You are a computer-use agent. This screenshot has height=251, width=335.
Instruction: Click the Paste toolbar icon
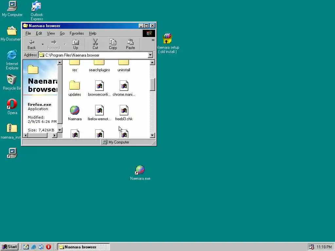[x=130, y=44]
